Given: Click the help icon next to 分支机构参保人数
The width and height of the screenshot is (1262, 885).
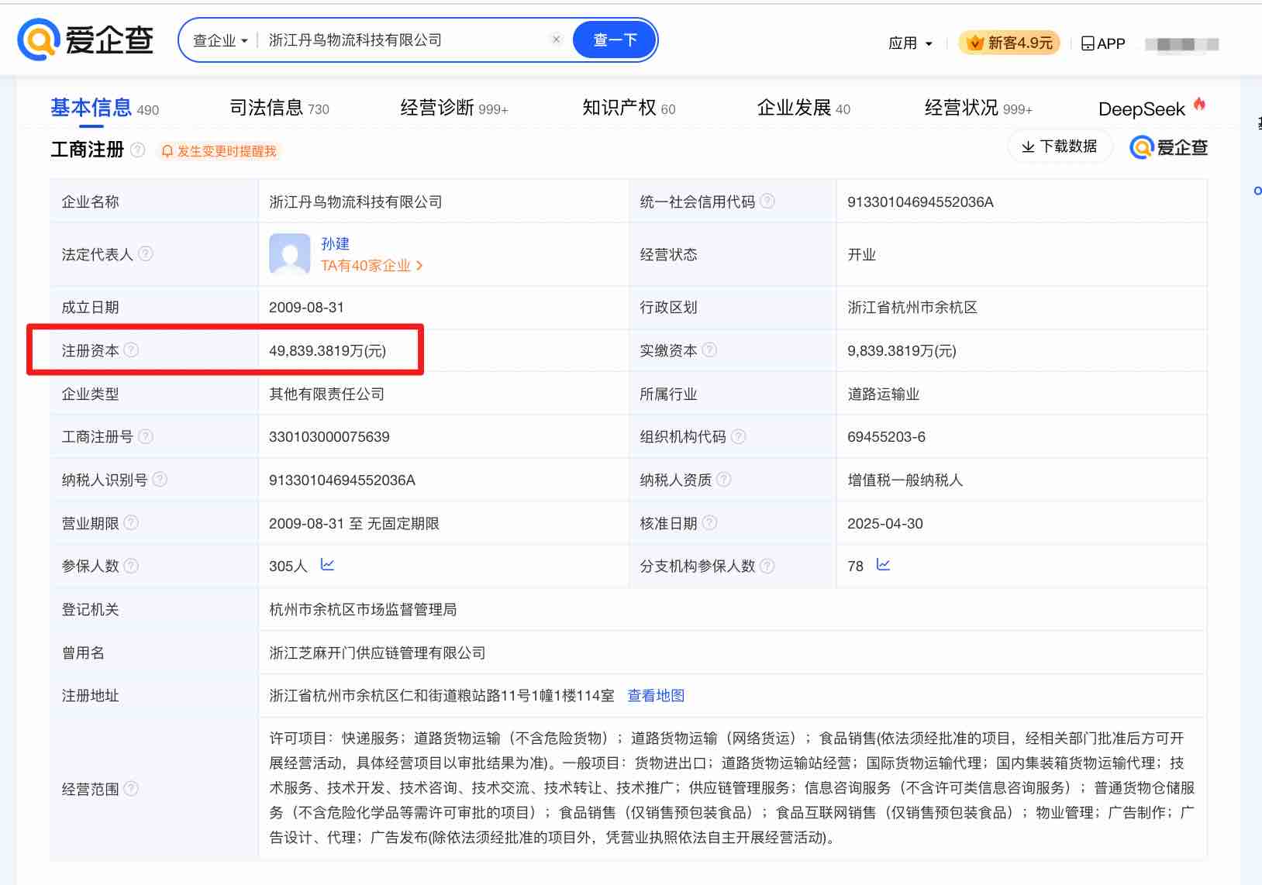Looking at the screenshot, I should pos(767,566).
